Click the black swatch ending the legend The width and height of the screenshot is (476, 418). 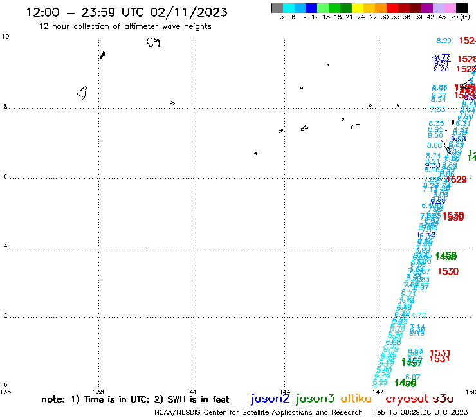pyautogui.click(x=461, y=8)
